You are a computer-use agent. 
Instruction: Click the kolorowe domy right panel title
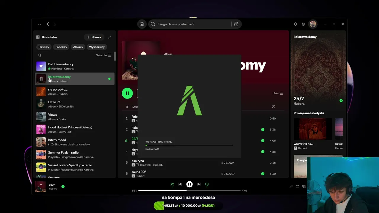point(305,37)
